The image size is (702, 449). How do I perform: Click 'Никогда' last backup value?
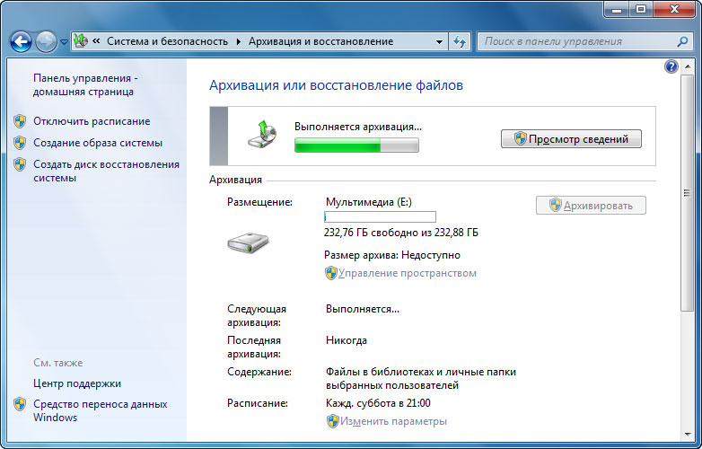[x=347, y=340]
